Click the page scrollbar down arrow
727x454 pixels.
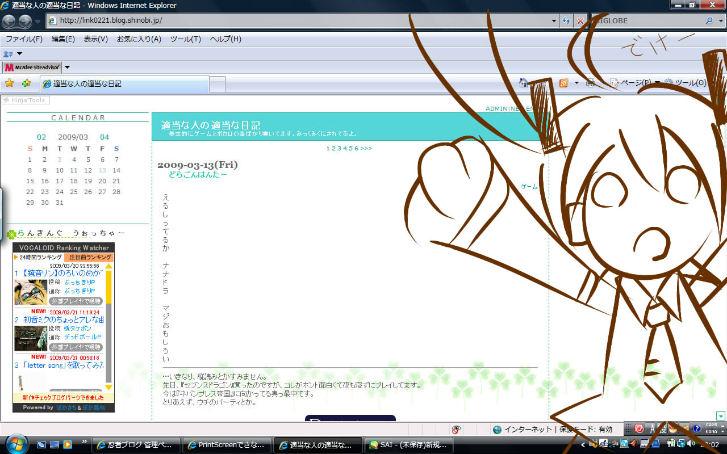point(721,416)
